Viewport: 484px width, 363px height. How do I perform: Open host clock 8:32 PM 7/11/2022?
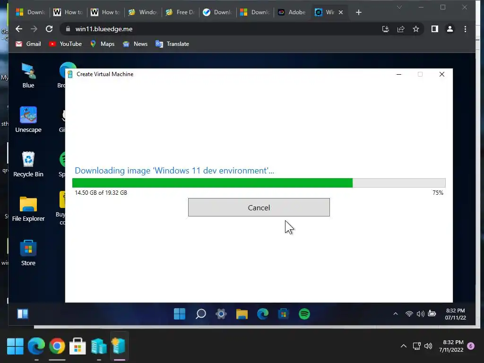(x=451, y=346)
